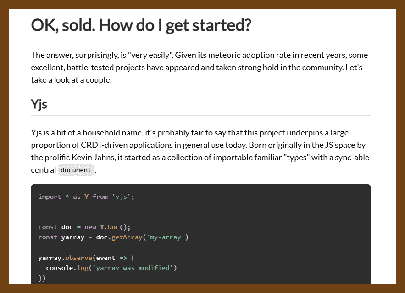Screen dimensions: 405x293
Task: Click 'household name' in Yjs paragraph
Action: [112, 133]
